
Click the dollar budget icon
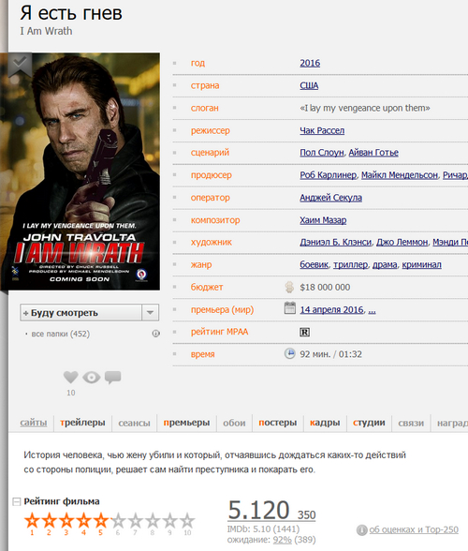tap(289, 287)
